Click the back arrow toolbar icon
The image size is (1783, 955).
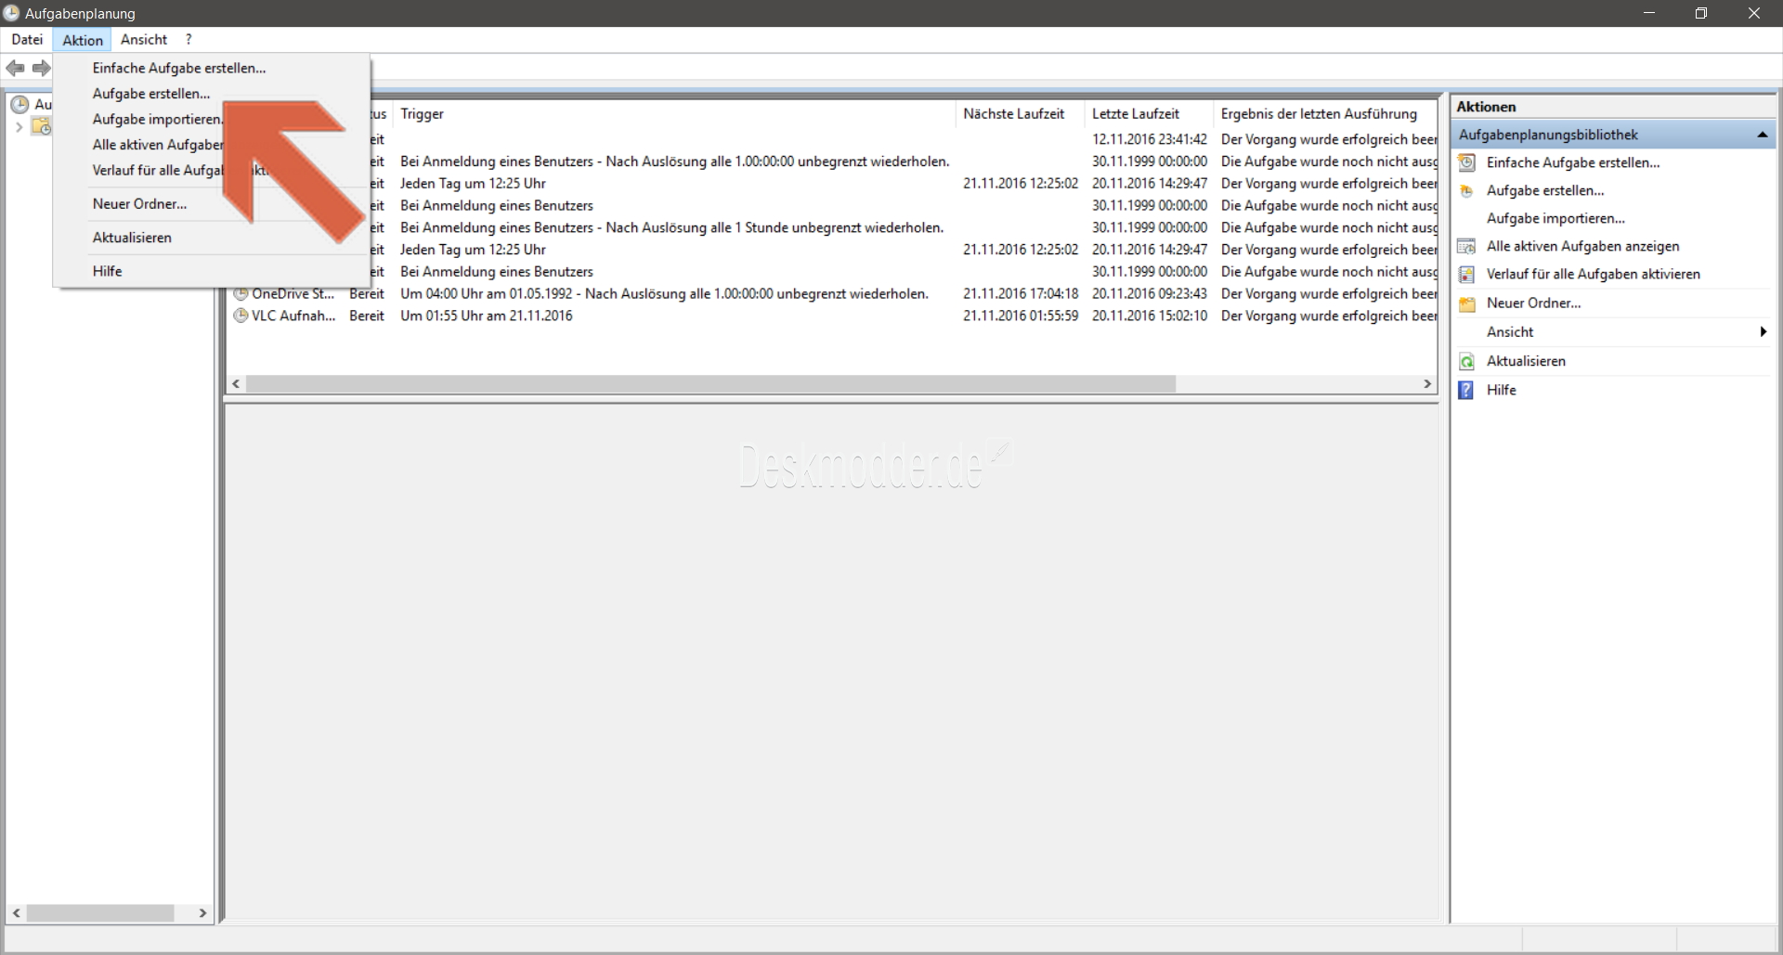tap(15, 68)
